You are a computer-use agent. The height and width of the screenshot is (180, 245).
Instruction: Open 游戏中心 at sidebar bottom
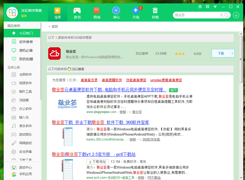(22, 167)
